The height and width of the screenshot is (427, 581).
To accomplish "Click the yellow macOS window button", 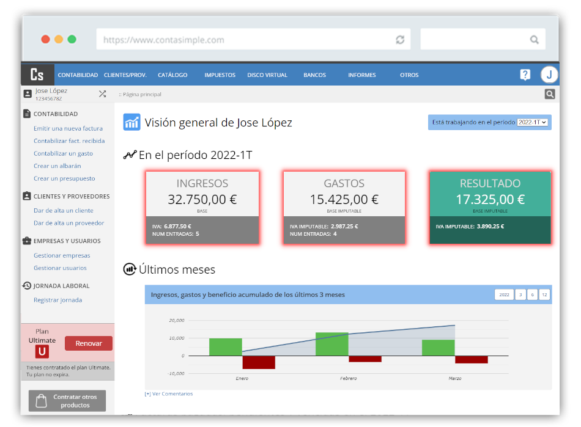I will coord(59,39).
